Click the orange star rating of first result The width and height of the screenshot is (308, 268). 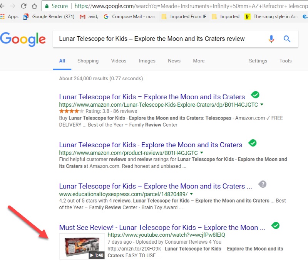72,111
